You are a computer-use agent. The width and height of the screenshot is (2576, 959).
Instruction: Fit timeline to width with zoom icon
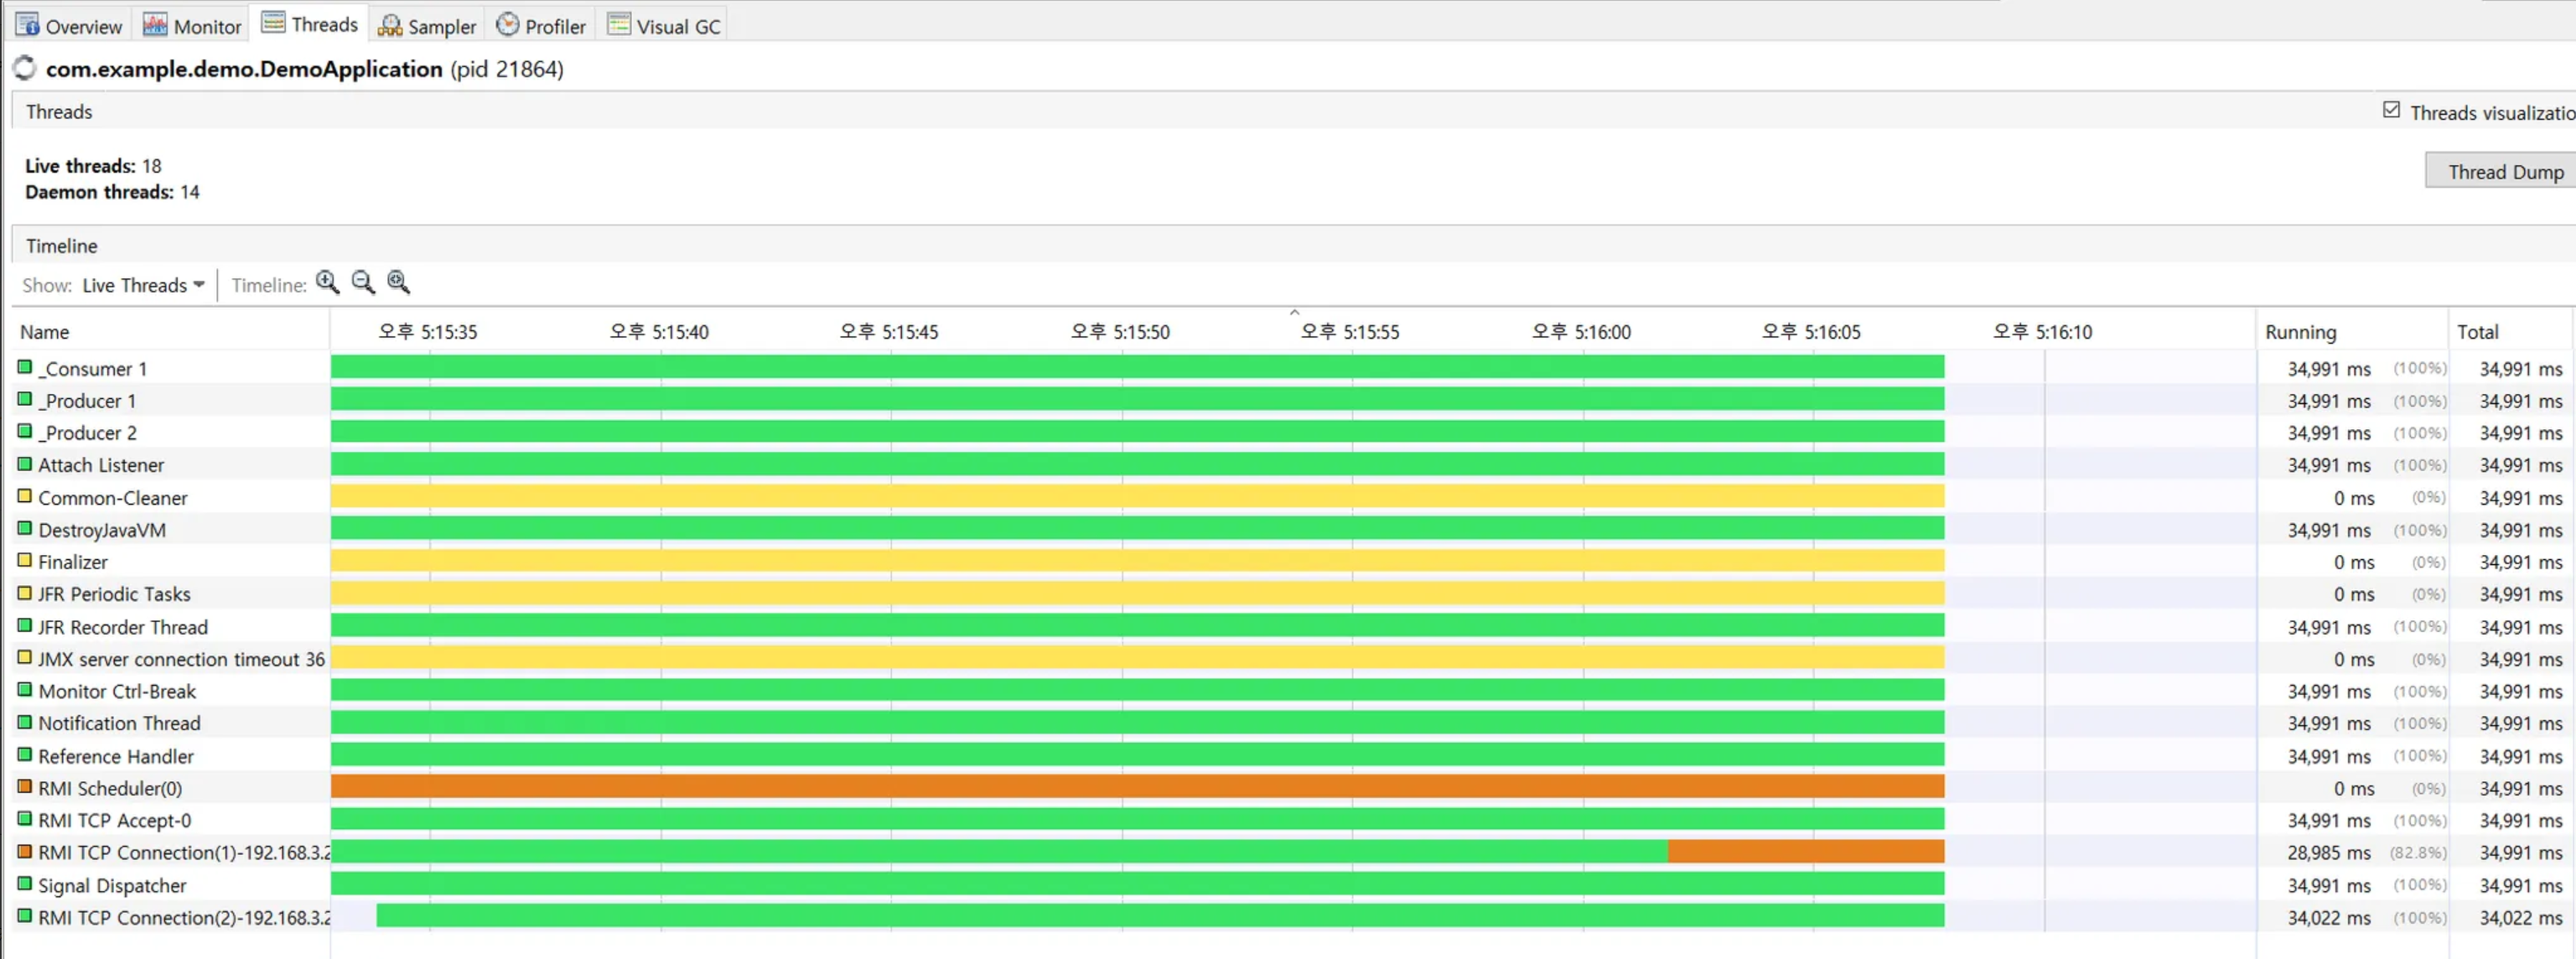[x=398, y=283]
